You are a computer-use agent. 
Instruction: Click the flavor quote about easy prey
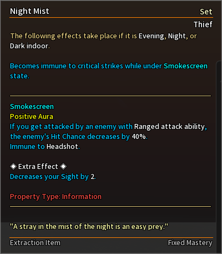89,227
